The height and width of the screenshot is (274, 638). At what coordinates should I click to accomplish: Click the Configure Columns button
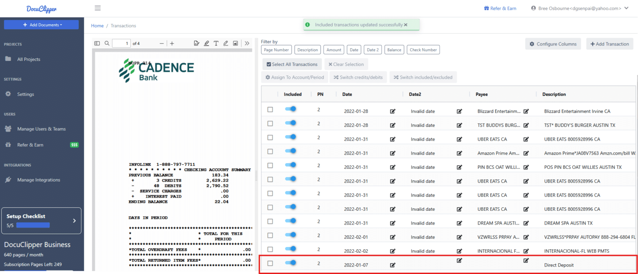tap(552, 44)
